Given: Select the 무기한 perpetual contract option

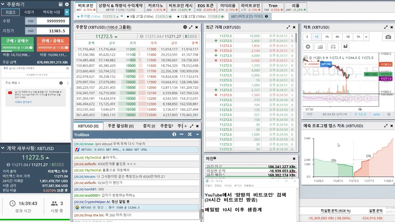Looking at the screenshot, I should 100,16.
